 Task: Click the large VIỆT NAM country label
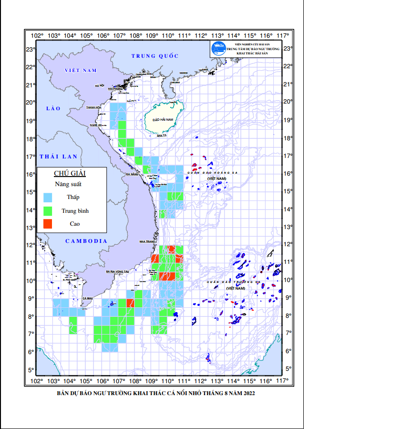pyautogui.click(x=81, y=71)
